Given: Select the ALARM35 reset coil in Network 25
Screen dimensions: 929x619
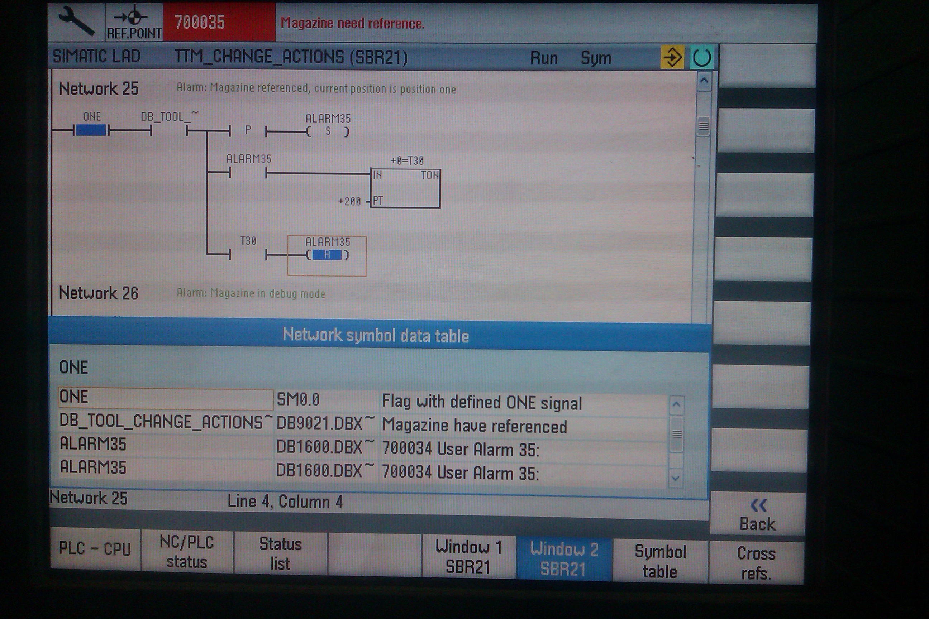Looking at the screenshot, I should point(327,255).
